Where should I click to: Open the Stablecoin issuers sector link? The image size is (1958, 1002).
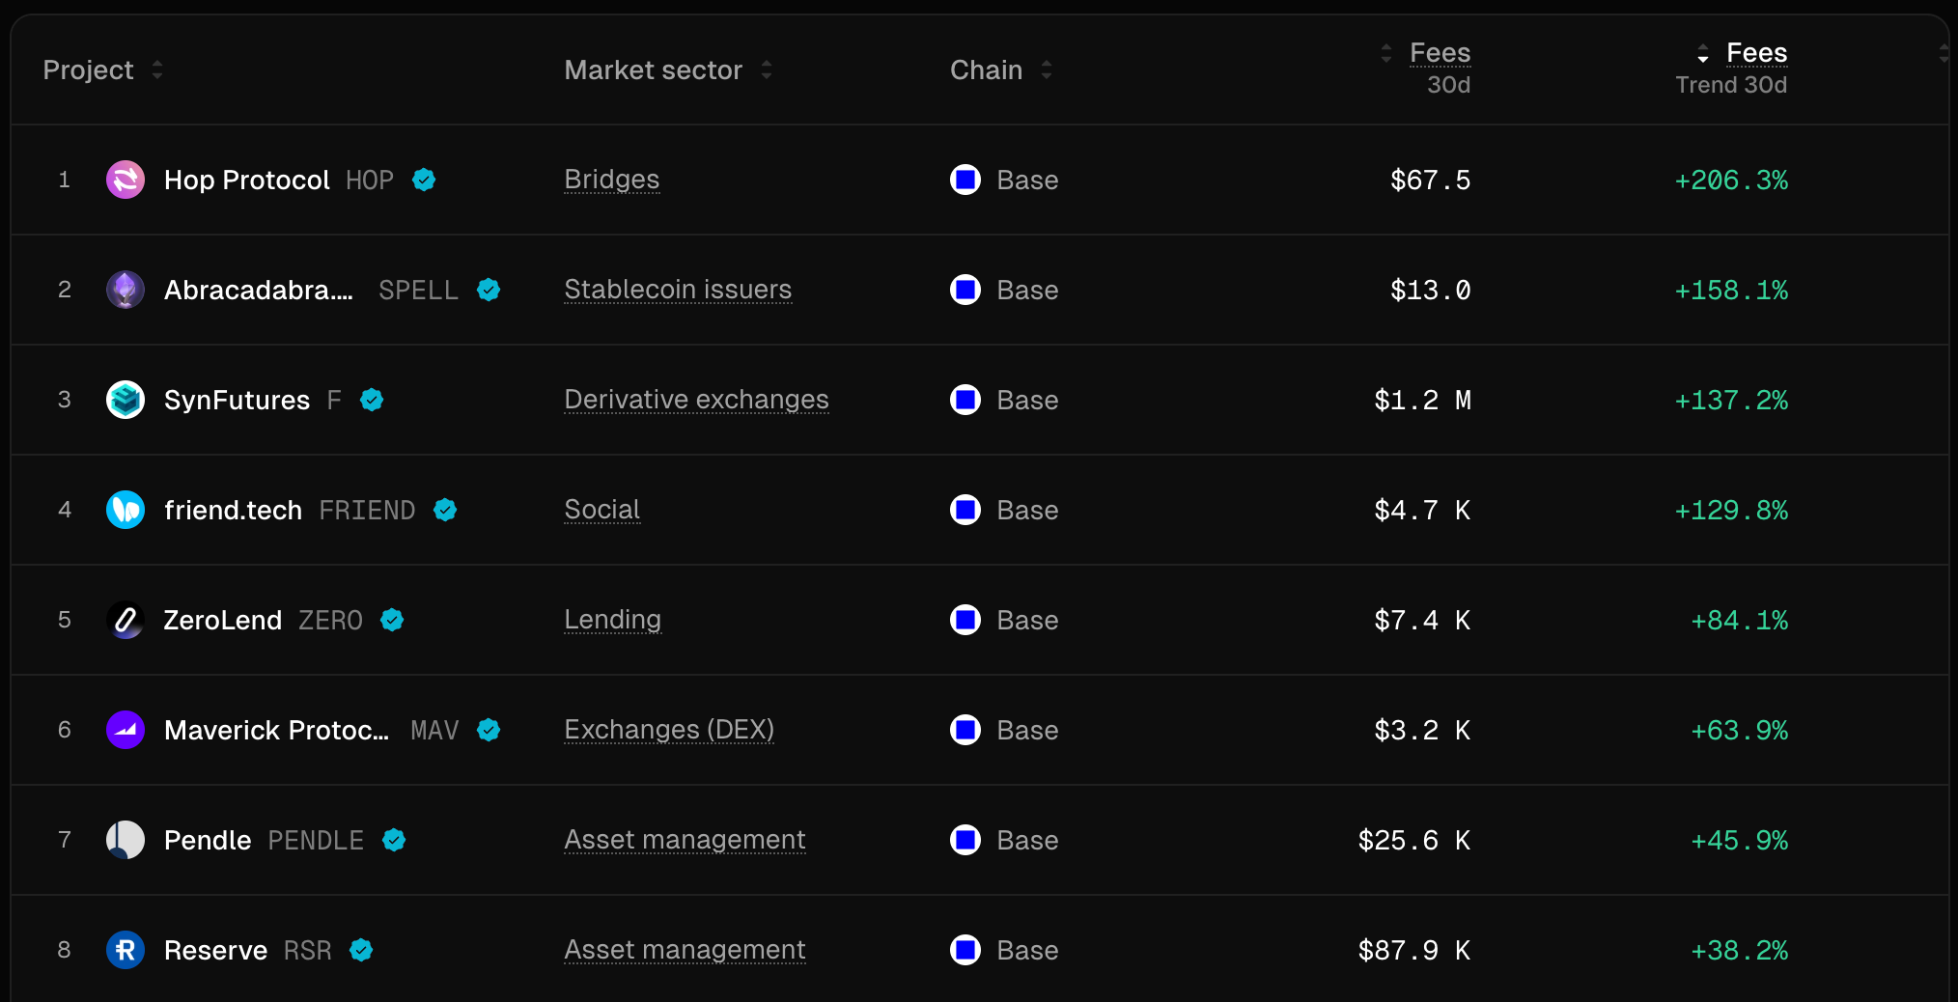tap(678, 290)
